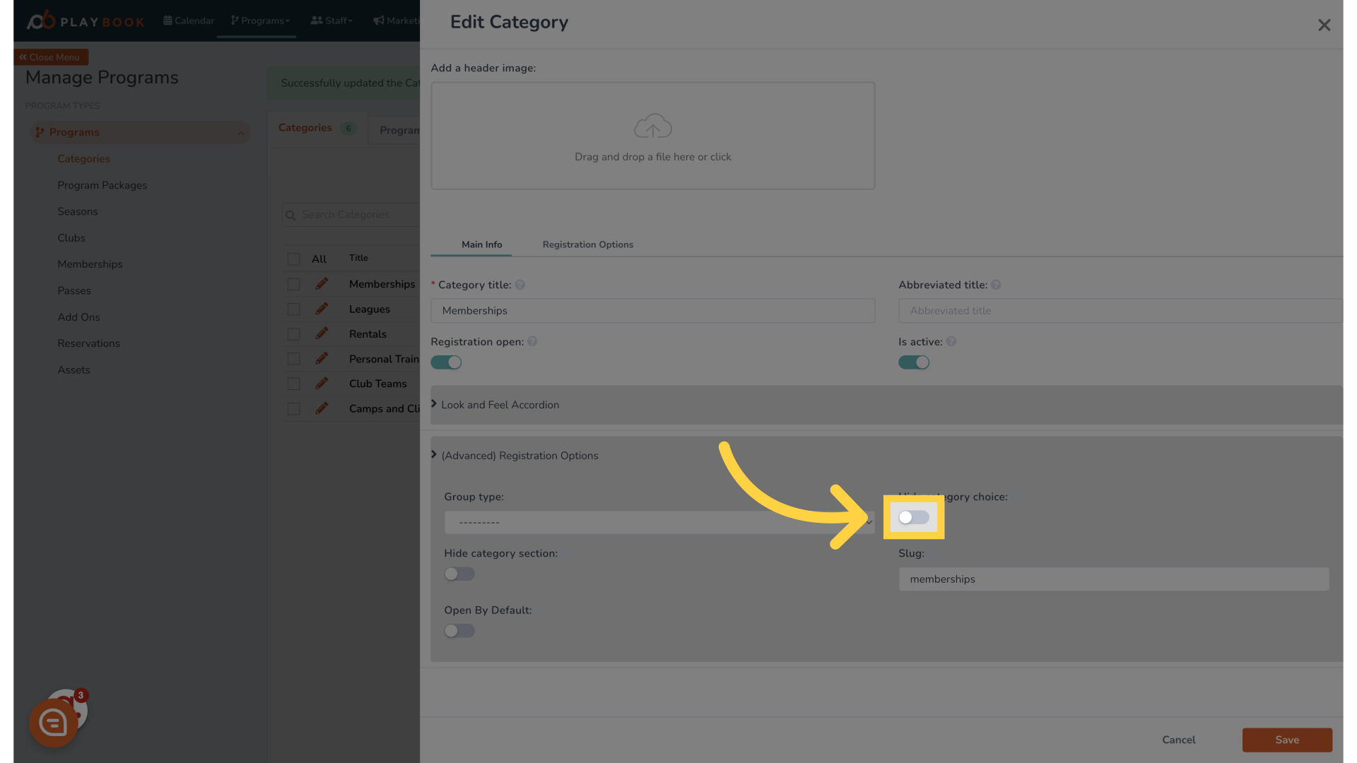This screenshot has height=763, width=1357.
Task: Open Clubs in sidebar
Action: pos(71,238)
